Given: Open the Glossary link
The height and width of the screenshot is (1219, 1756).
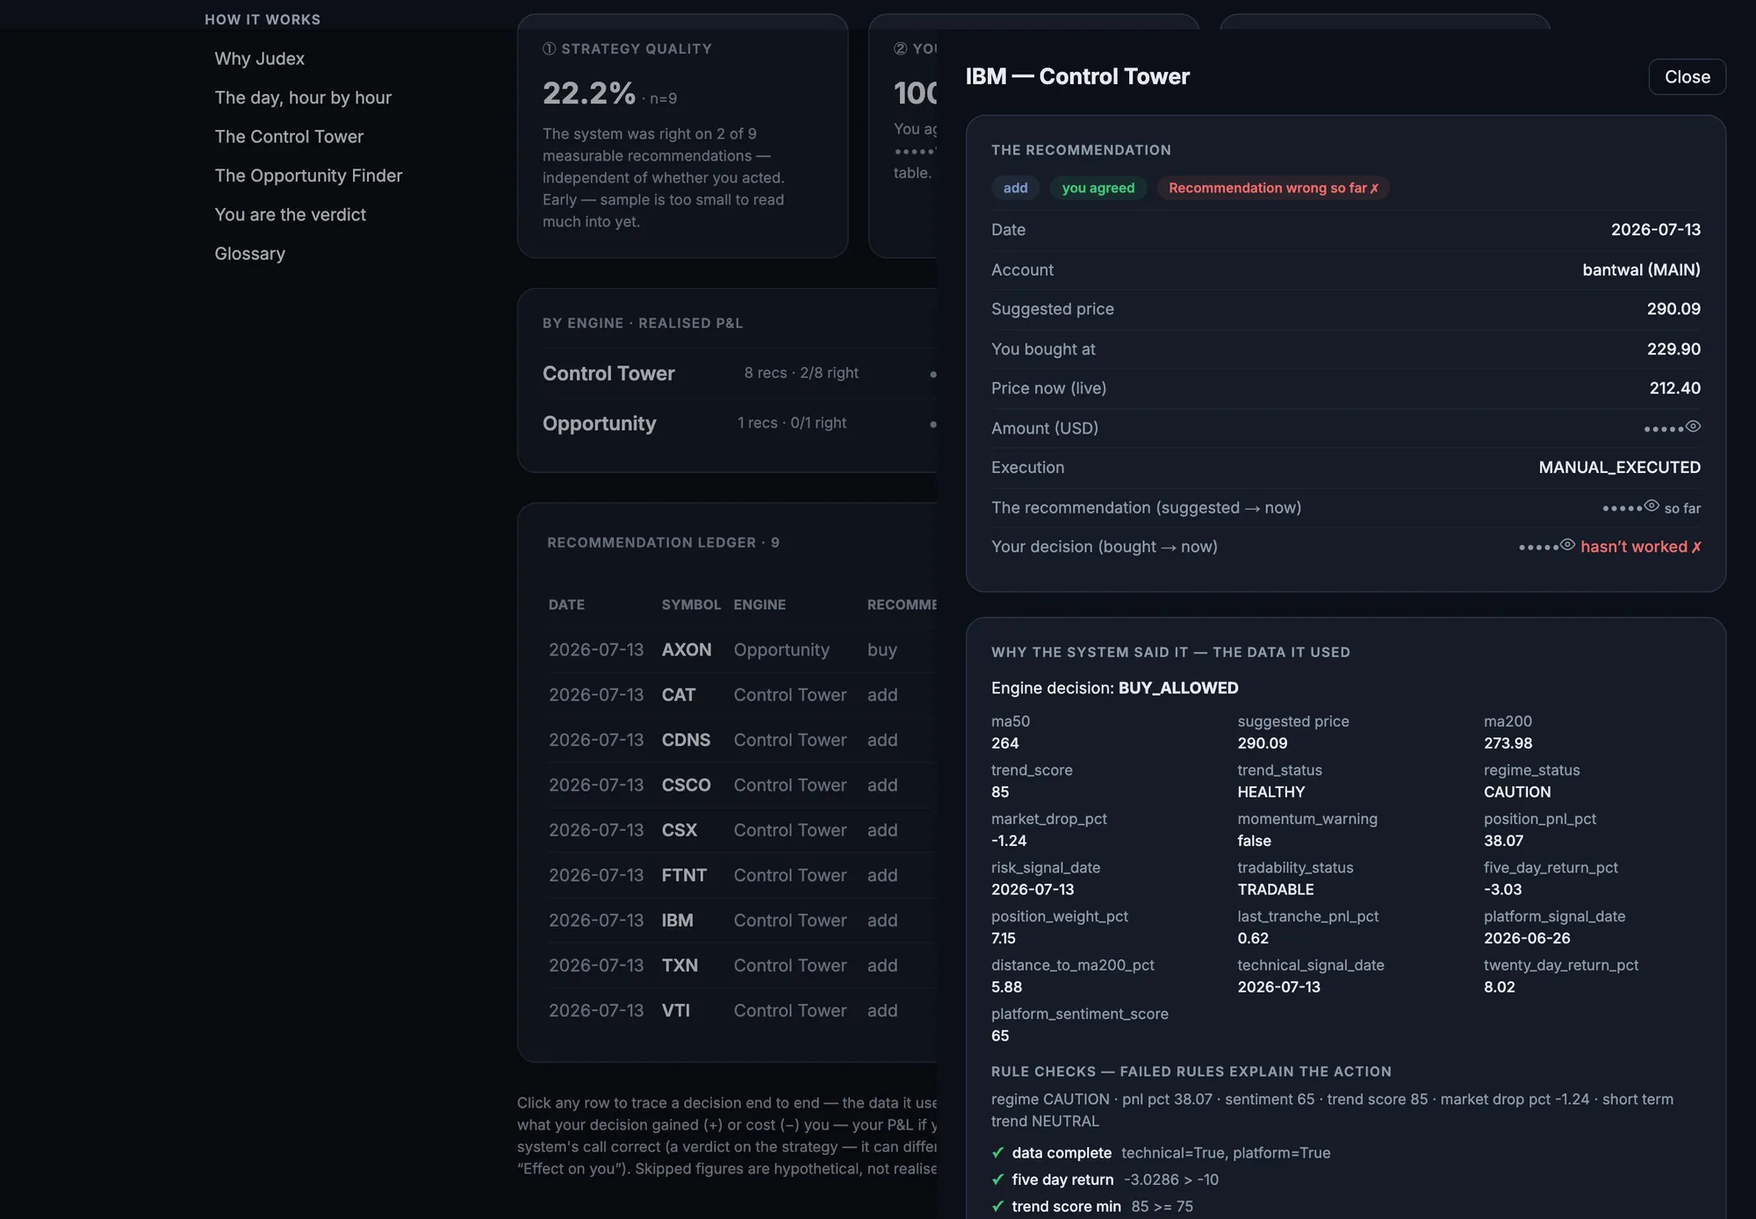Looking at the screenshot, I should point(249,254).
